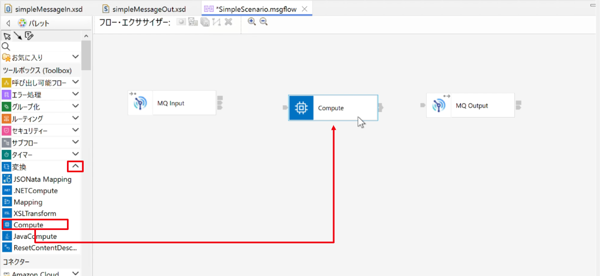
Task: Click the MQ Output node input terminal
Action: [x=423, y=105]
